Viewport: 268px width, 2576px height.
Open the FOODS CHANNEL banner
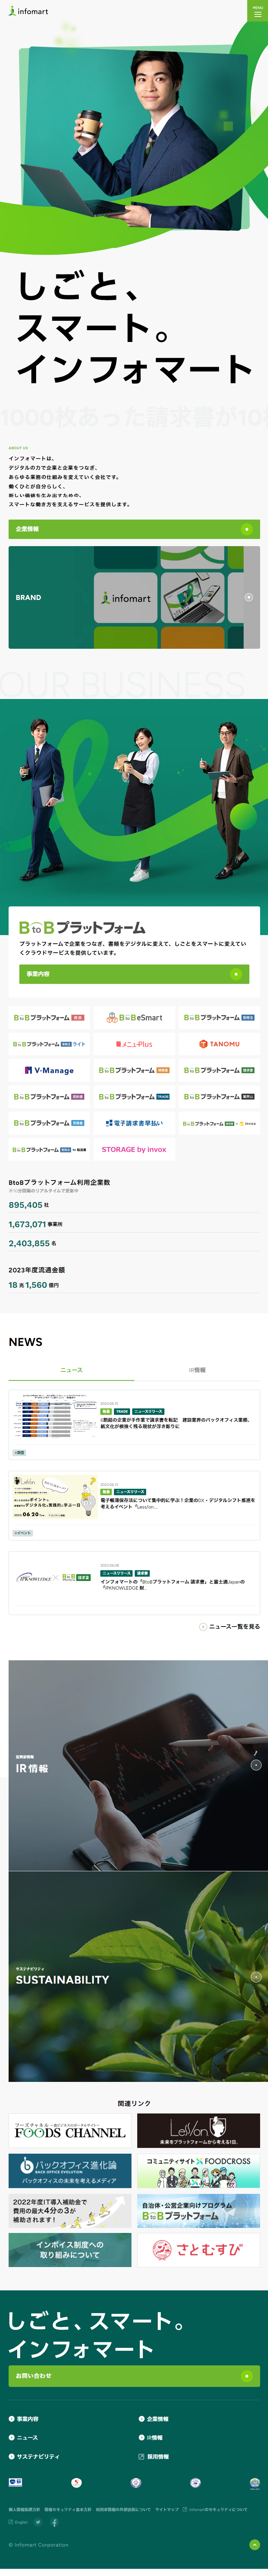coord(70,2130)
